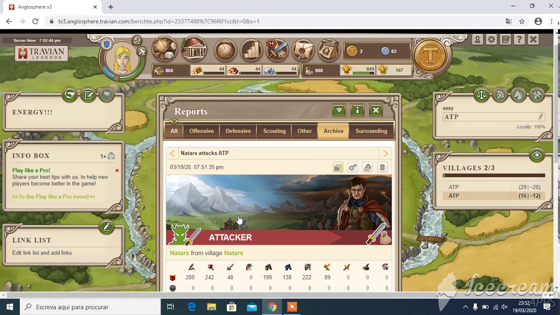Go to previous report arrow

(x=172, y=153)
